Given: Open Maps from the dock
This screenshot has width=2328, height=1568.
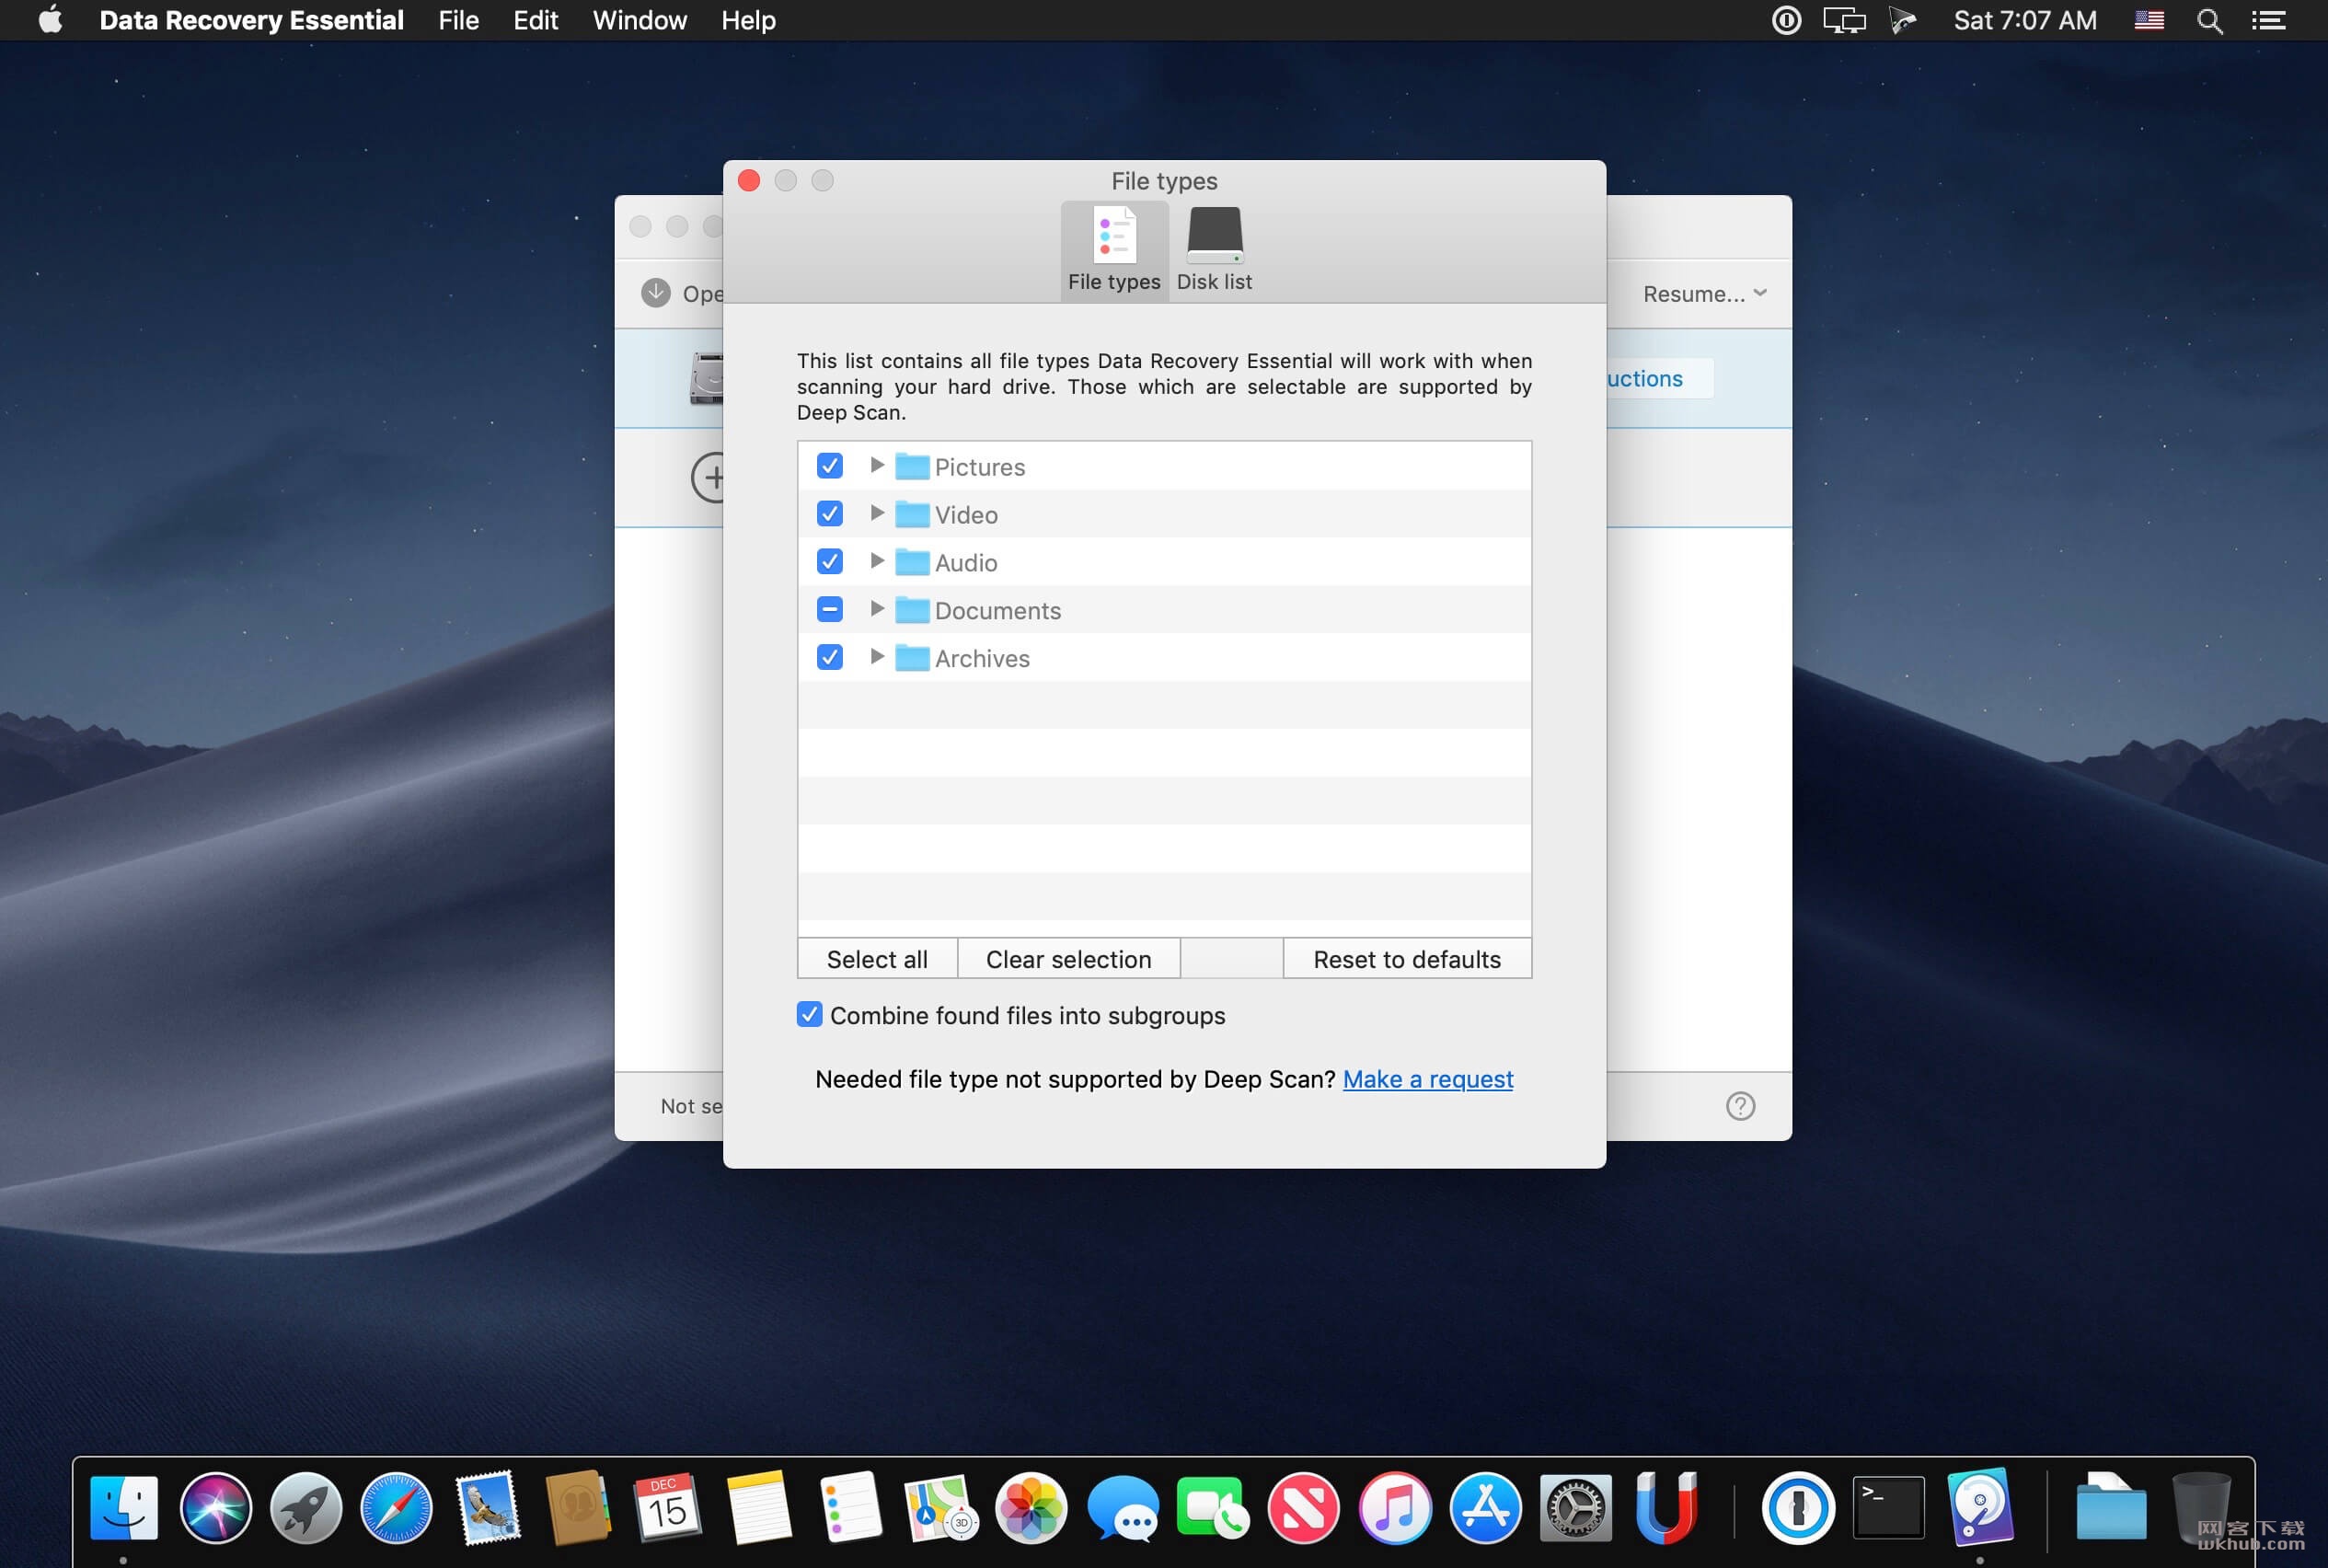Looking at the screenshot, I should point(940,1508).
